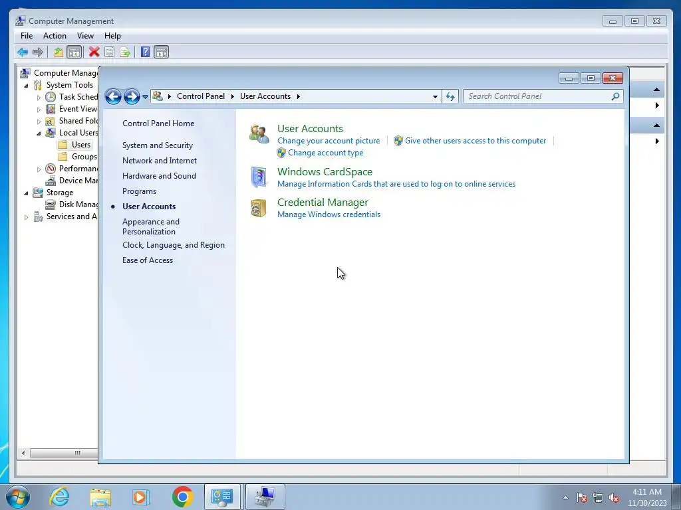Click the Event Viewer tree icon
This screenshot has height=510, width=681.
click(51, 109)
